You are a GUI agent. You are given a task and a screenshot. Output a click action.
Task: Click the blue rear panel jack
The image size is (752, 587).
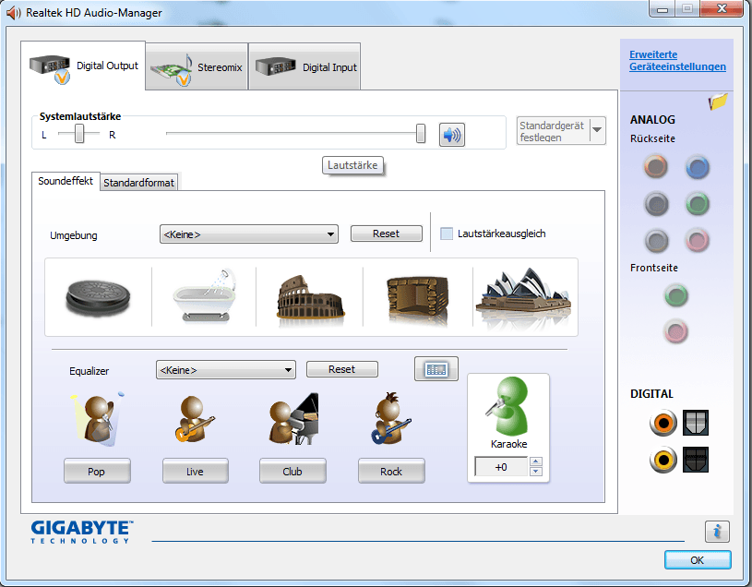pos(697,167)
